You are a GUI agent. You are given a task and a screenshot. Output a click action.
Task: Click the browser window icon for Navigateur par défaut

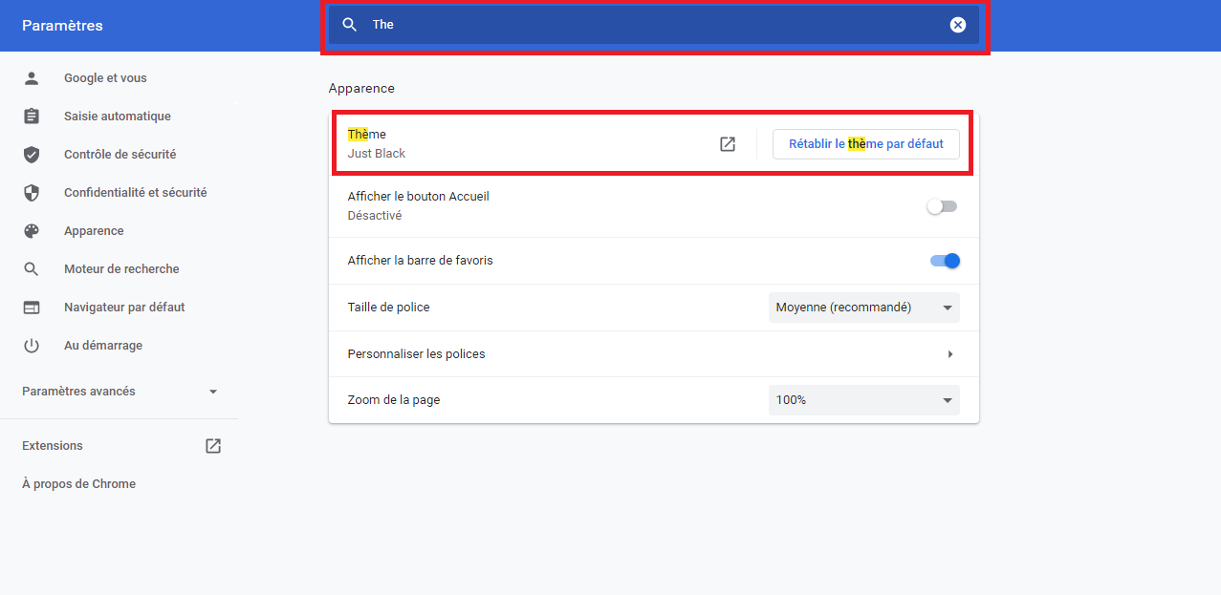point(32,308)
